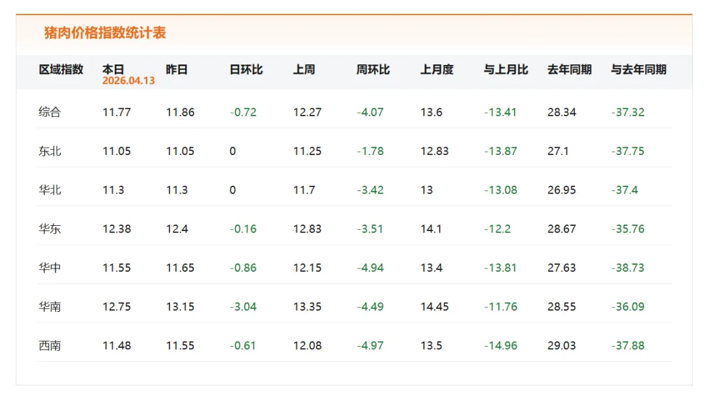Click the 华南 region row label
The height and width of the screenshot is (411, 709).
point(49,307)
